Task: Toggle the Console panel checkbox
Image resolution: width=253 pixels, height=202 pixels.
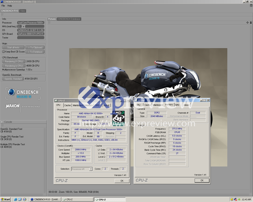Action: point(2,122)
